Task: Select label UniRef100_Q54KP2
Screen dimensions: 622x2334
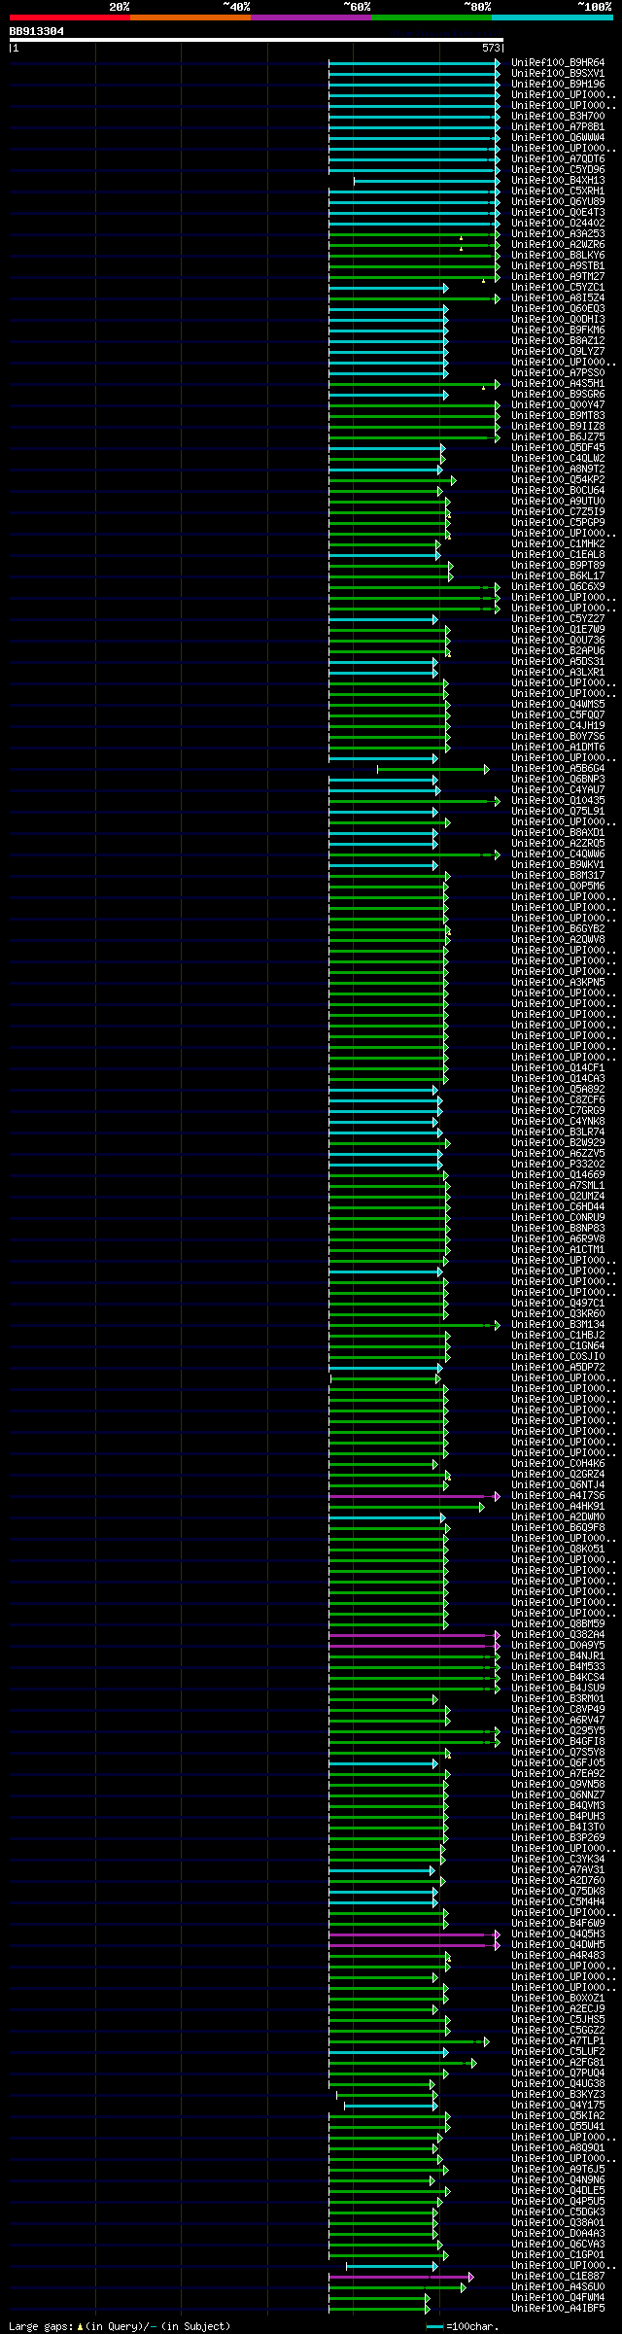Action: click(558, 480)
